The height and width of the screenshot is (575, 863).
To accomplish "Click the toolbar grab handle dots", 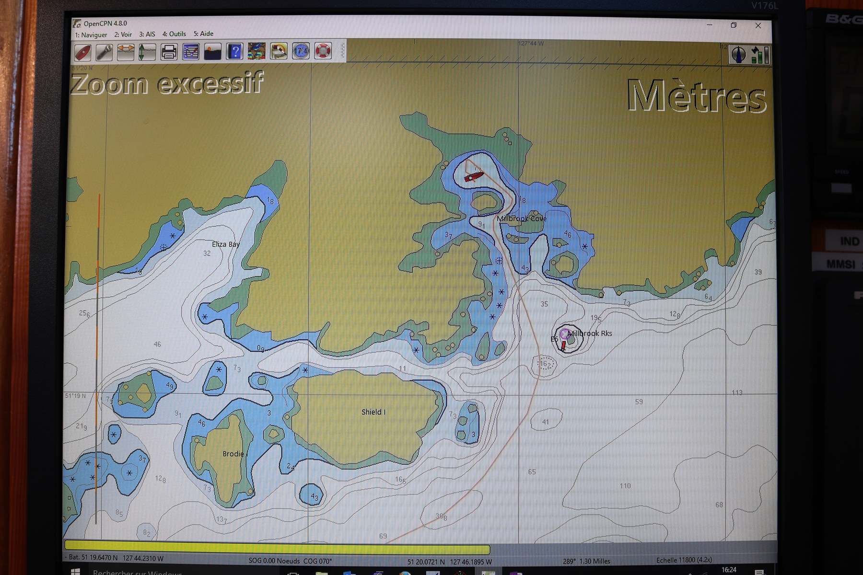I will click(342, 50).
